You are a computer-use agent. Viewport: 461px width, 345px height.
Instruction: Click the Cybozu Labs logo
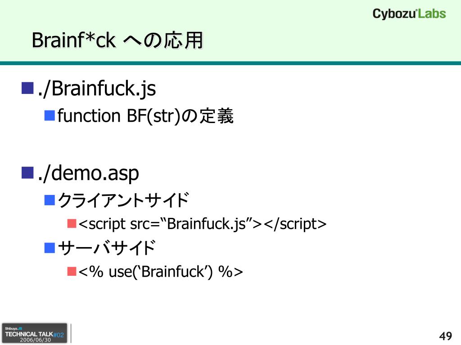409,14
